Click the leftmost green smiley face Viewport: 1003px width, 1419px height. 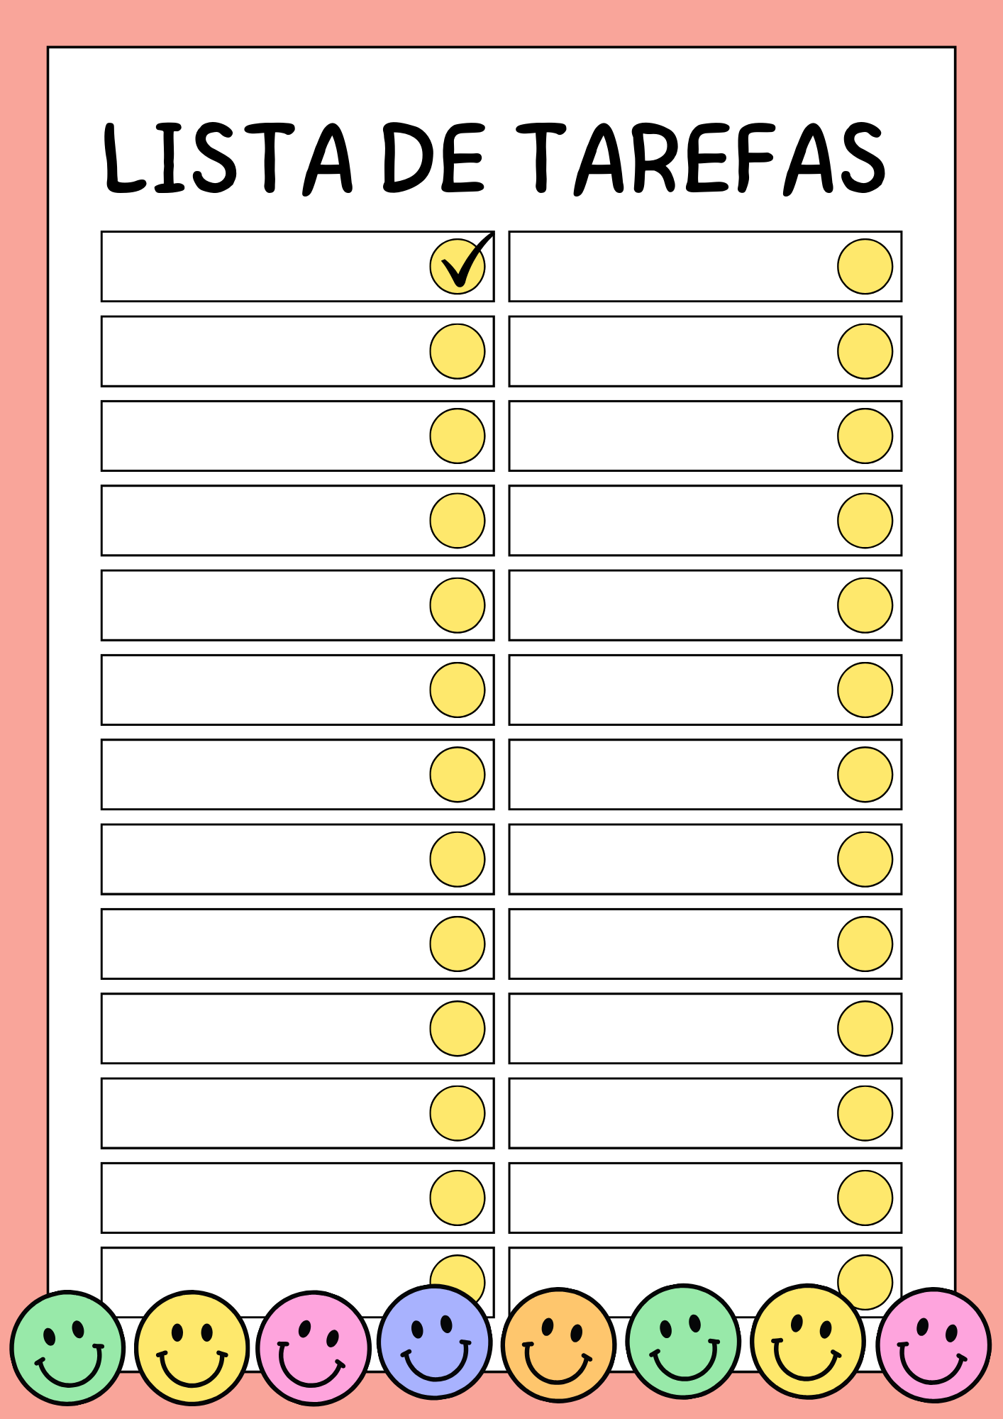[68, 1347]
